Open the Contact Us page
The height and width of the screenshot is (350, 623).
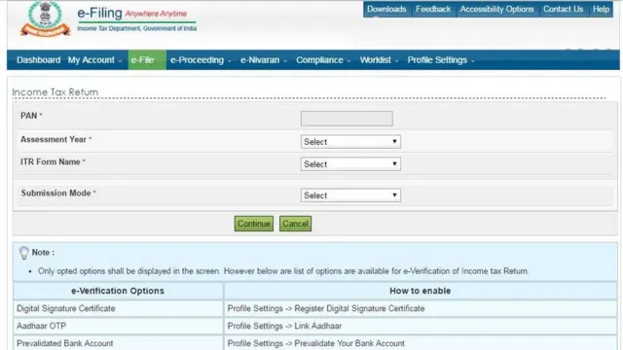[x=563, y=9]
